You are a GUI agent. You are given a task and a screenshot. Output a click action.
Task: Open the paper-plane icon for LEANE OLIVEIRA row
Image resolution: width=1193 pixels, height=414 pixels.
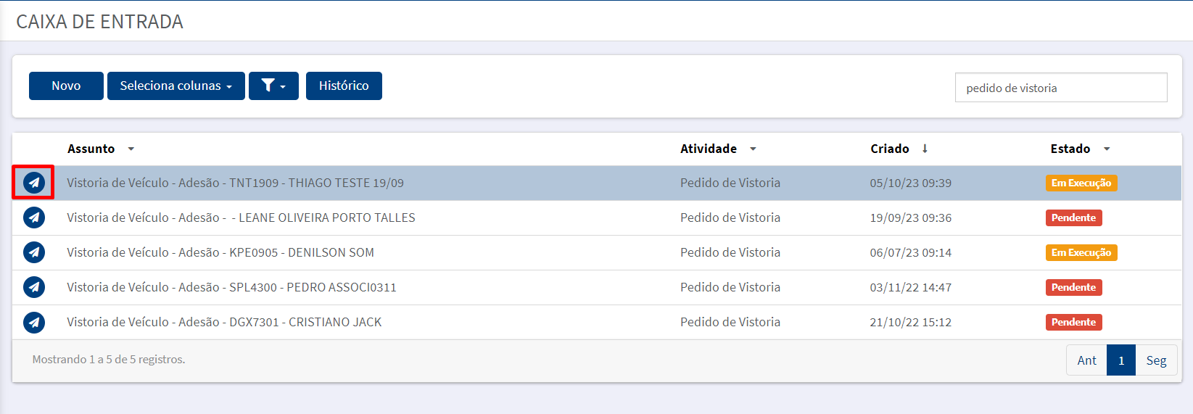34,218
